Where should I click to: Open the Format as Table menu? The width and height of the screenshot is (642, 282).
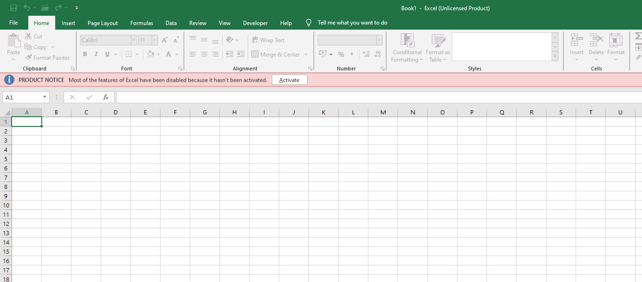(438, 48)
